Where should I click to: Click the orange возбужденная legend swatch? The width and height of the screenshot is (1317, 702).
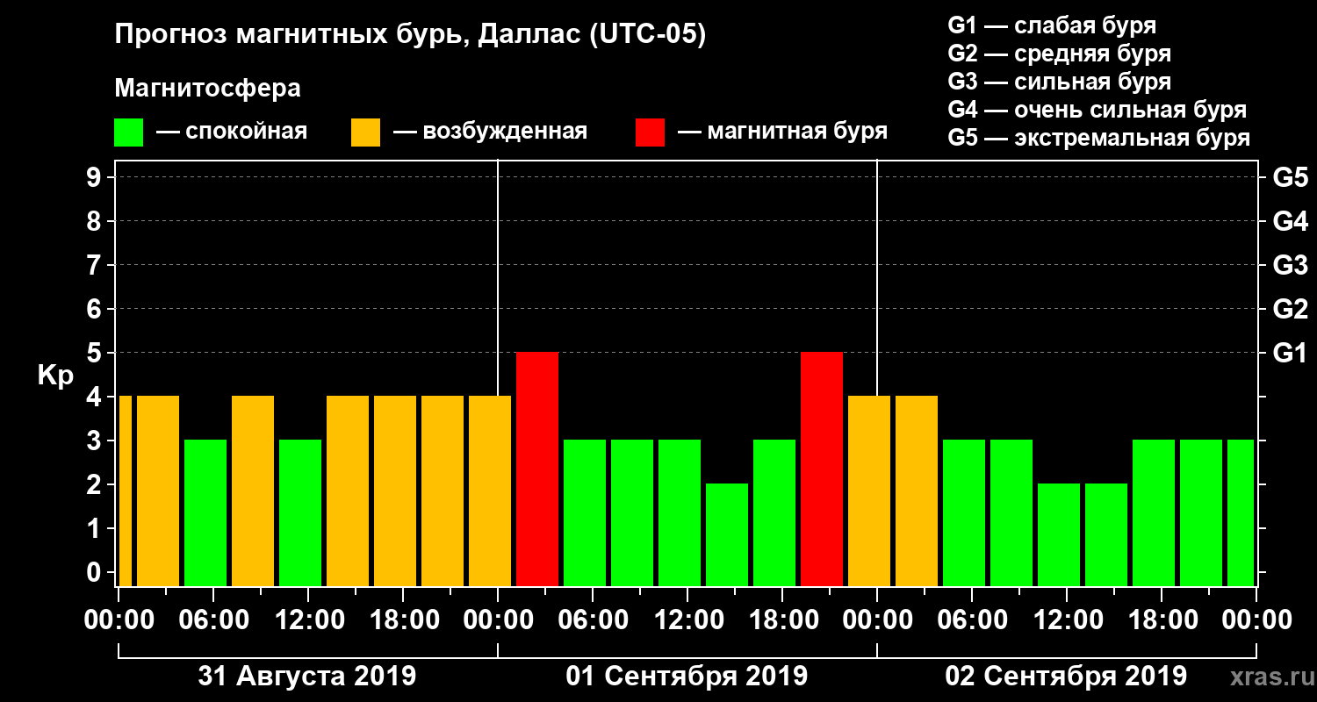(x=366, y=133)
